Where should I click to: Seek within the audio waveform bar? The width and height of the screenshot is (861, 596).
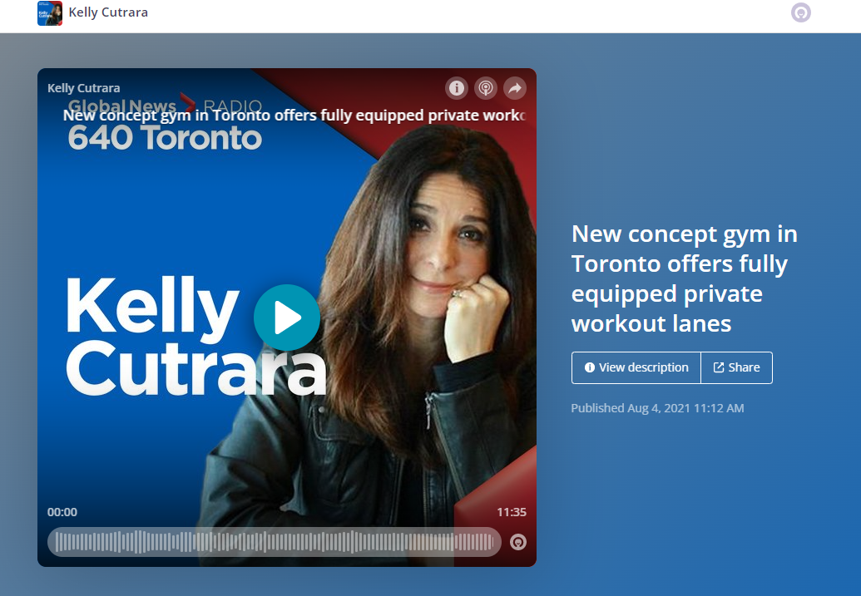pos(275,542)
